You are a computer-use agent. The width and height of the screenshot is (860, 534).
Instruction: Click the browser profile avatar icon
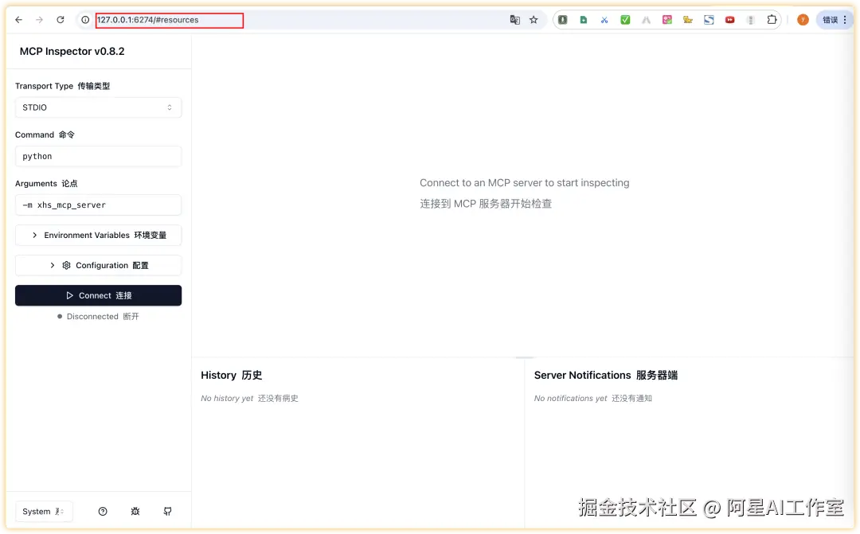(x=802, y=19)
